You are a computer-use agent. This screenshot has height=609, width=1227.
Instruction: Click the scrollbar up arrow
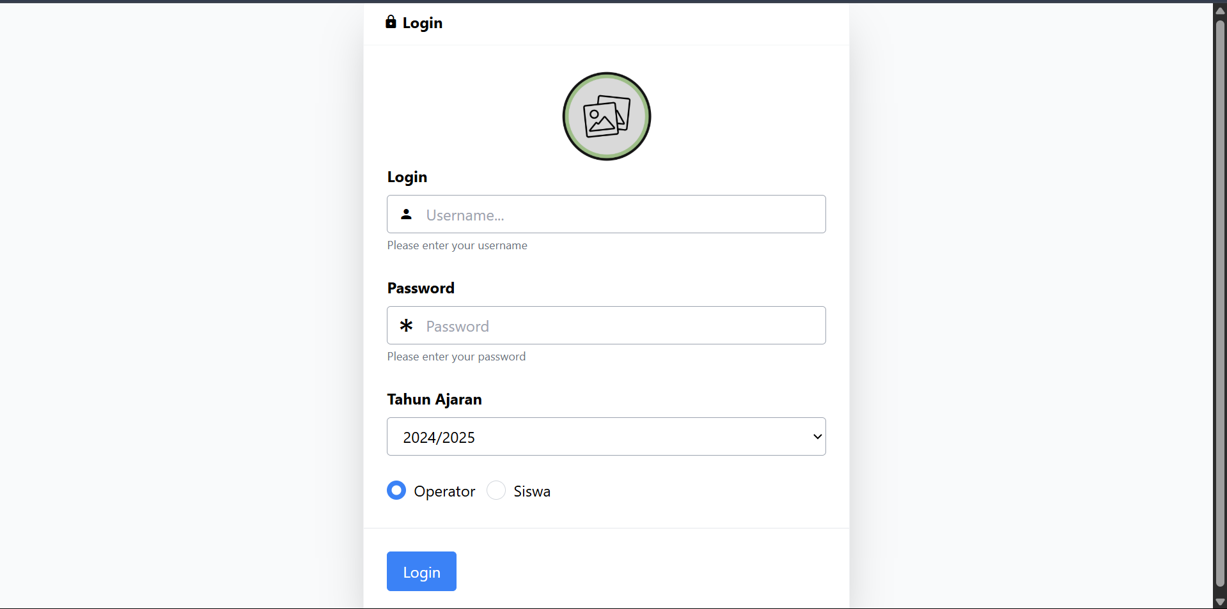point(1220,11)
